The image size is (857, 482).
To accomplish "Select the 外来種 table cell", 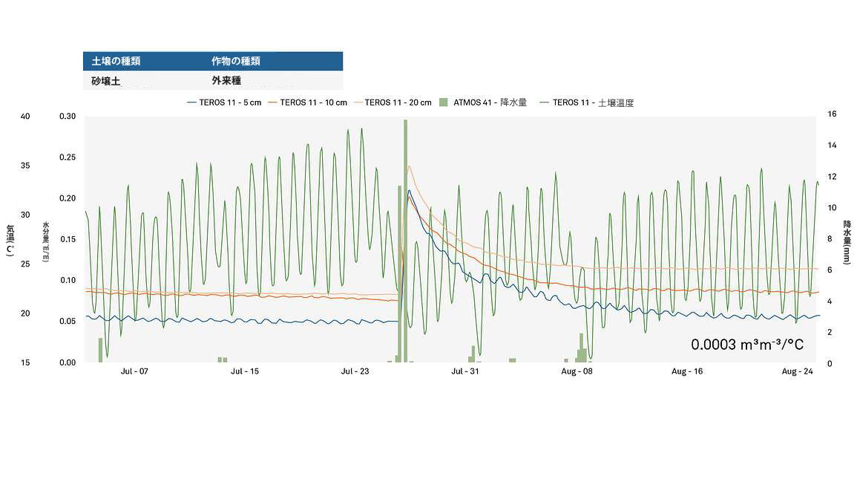I will 226,80.
